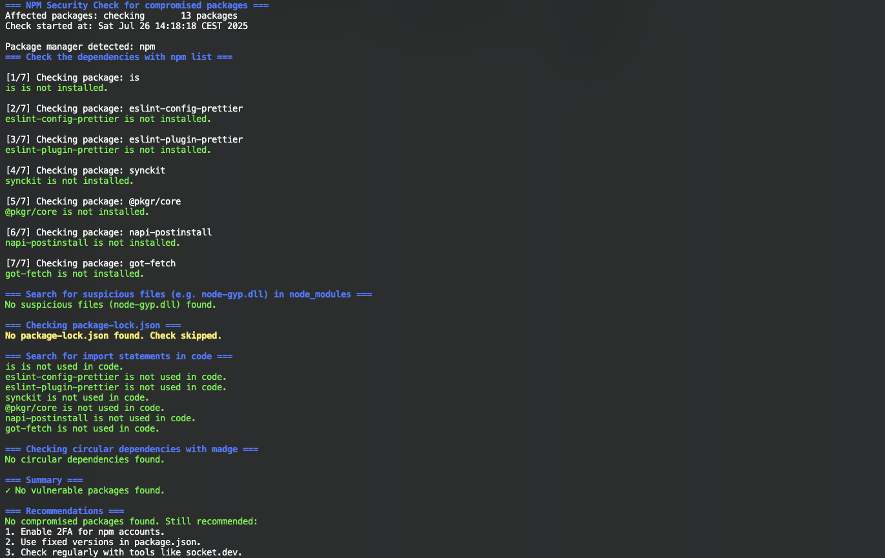Click the '@pkgr/core is not installed.' result

click(x=77, y=212)
